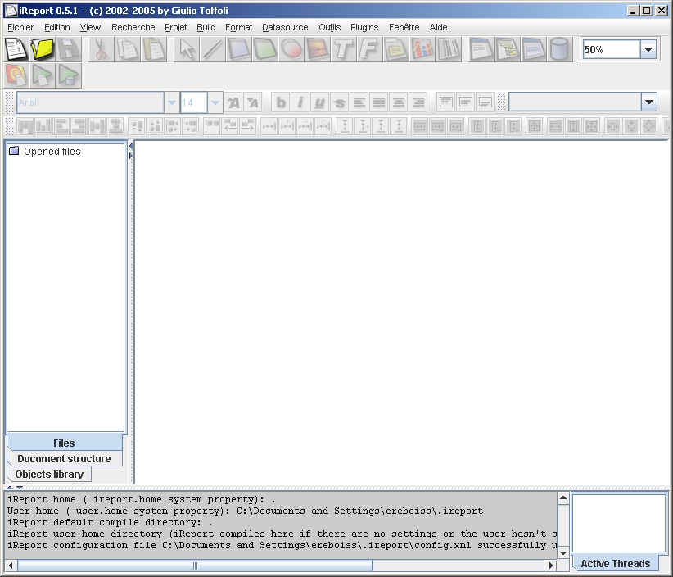Open the Outils menu

[x=330, y=27]
